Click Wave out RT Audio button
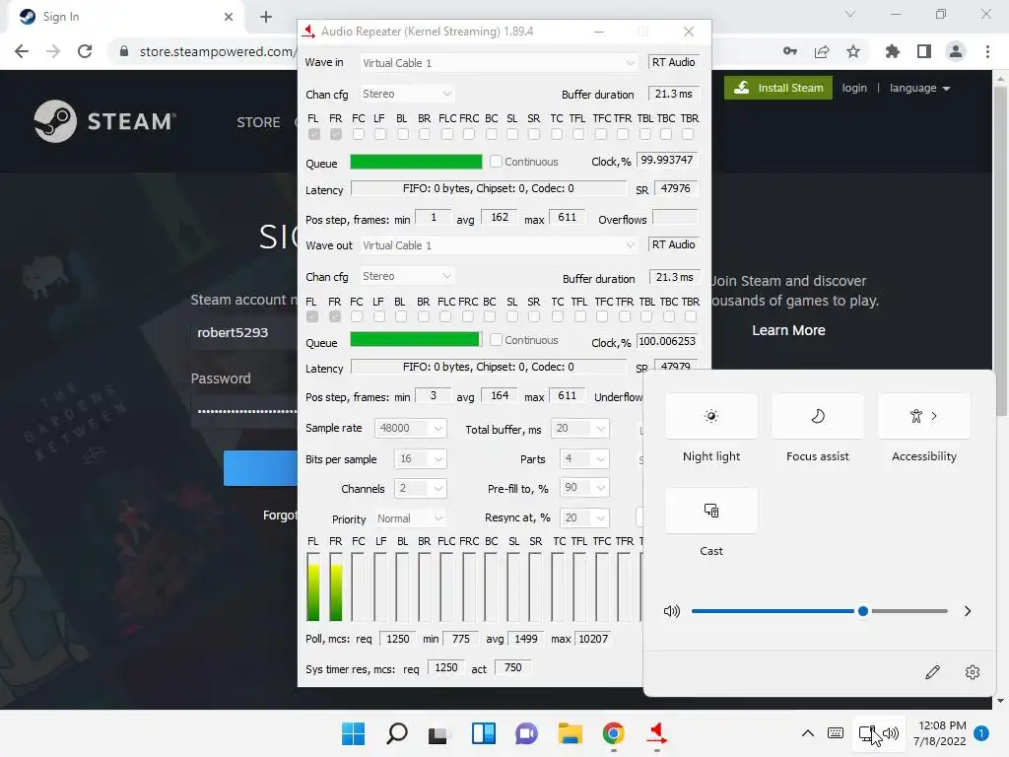 point(673,244)
